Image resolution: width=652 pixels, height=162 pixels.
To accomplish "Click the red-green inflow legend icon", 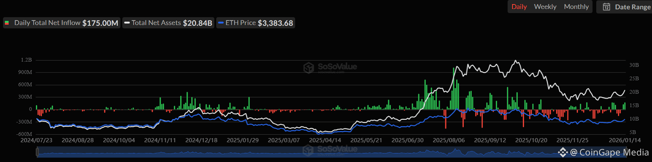I will tap(7, 23).
